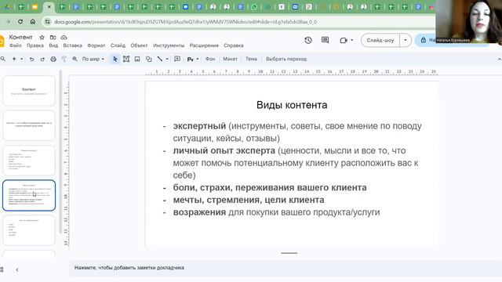Open the Слайд-шоу dropdown arrow
Screen dimensions: 502x282
(406, 40)
